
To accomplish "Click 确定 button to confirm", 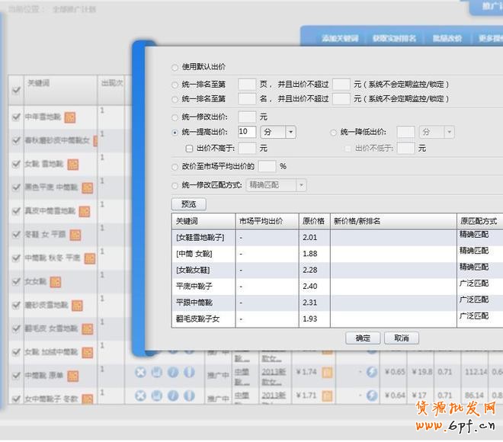I will pos(362,338).
